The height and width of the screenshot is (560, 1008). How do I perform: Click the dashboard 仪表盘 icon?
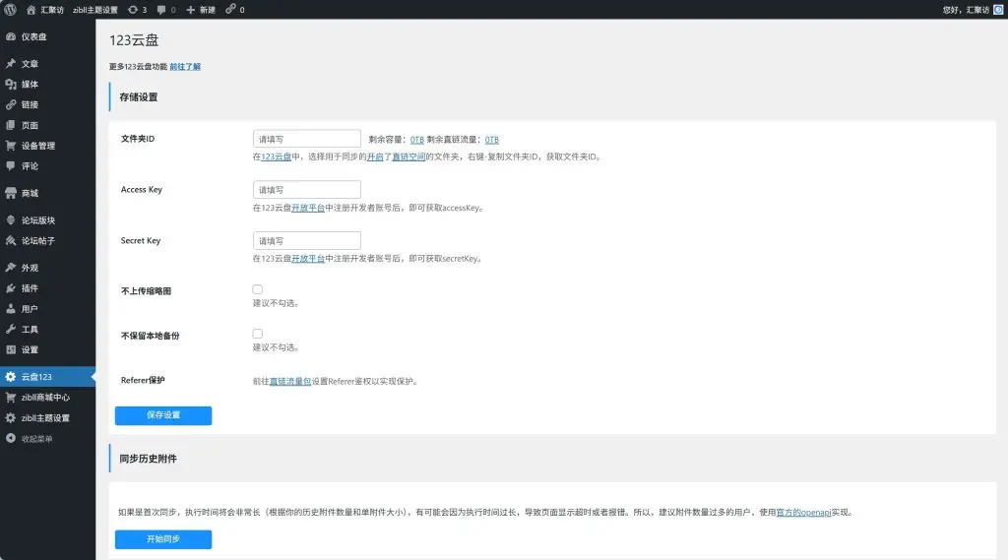[x=11, y=37]
